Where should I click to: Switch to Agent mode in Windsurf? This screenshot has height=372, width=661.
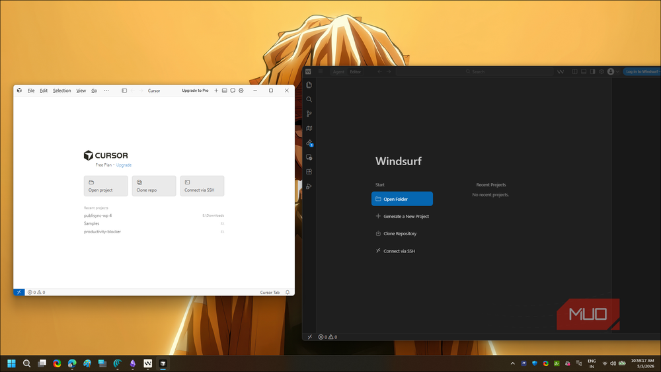pyautogui.click(x=338, y=71)
